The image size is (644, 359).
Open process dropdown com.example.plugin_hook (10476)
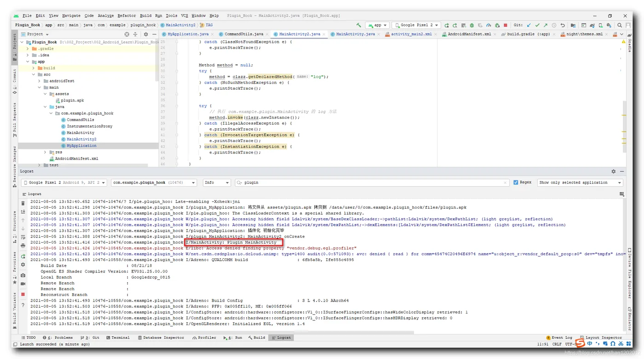point(154,182)
